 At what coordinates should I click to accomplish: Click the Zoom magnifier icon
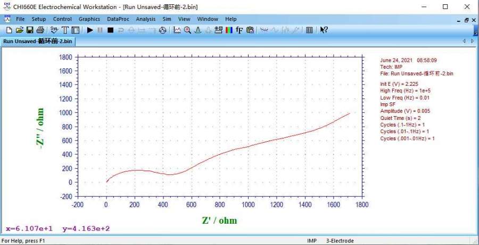(187, 30)
